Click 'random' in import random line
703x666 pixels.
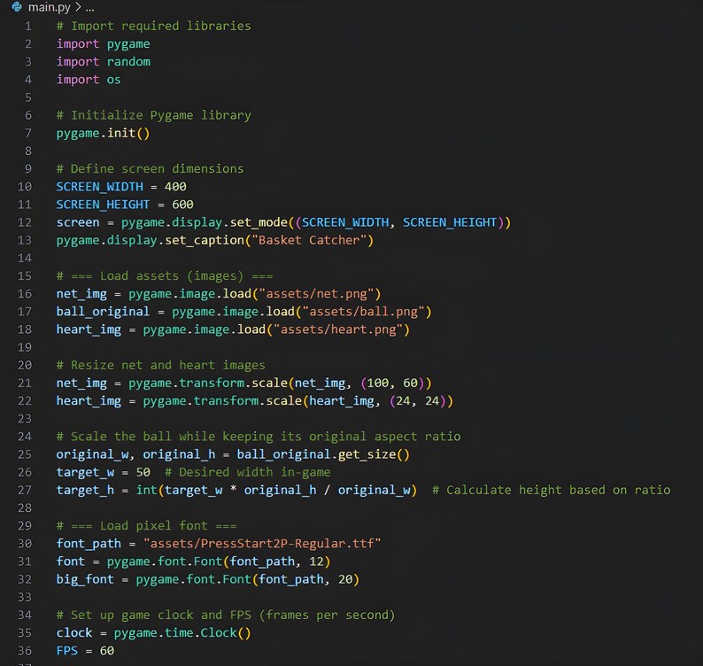pos(128,61)
